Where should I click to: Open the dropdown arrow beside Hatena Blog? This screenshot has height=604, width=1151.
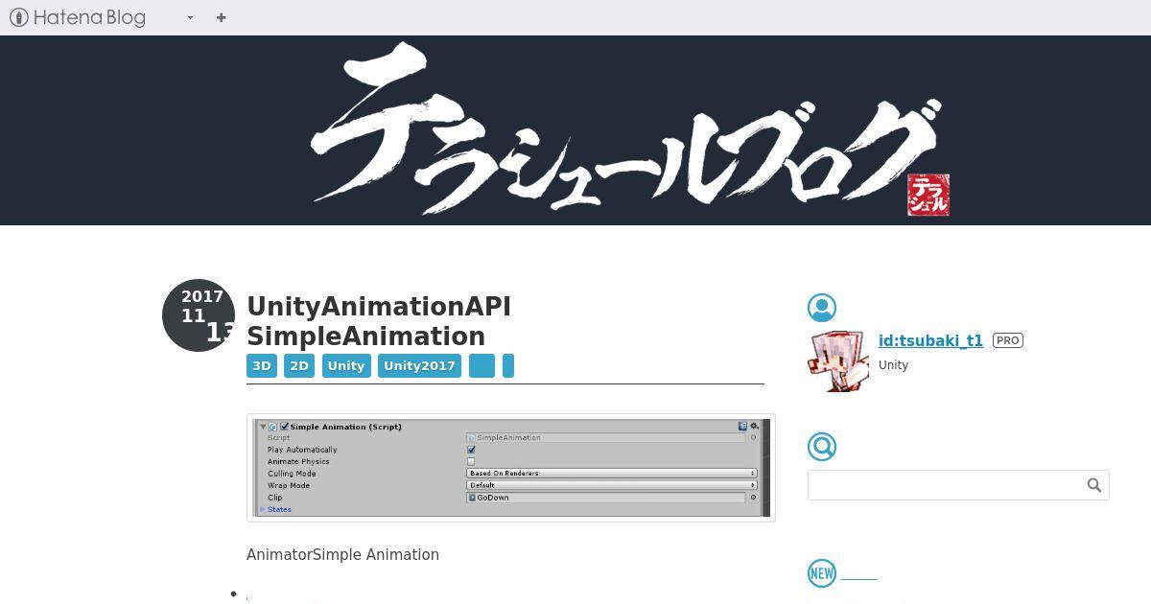click(x=190, y=17)
